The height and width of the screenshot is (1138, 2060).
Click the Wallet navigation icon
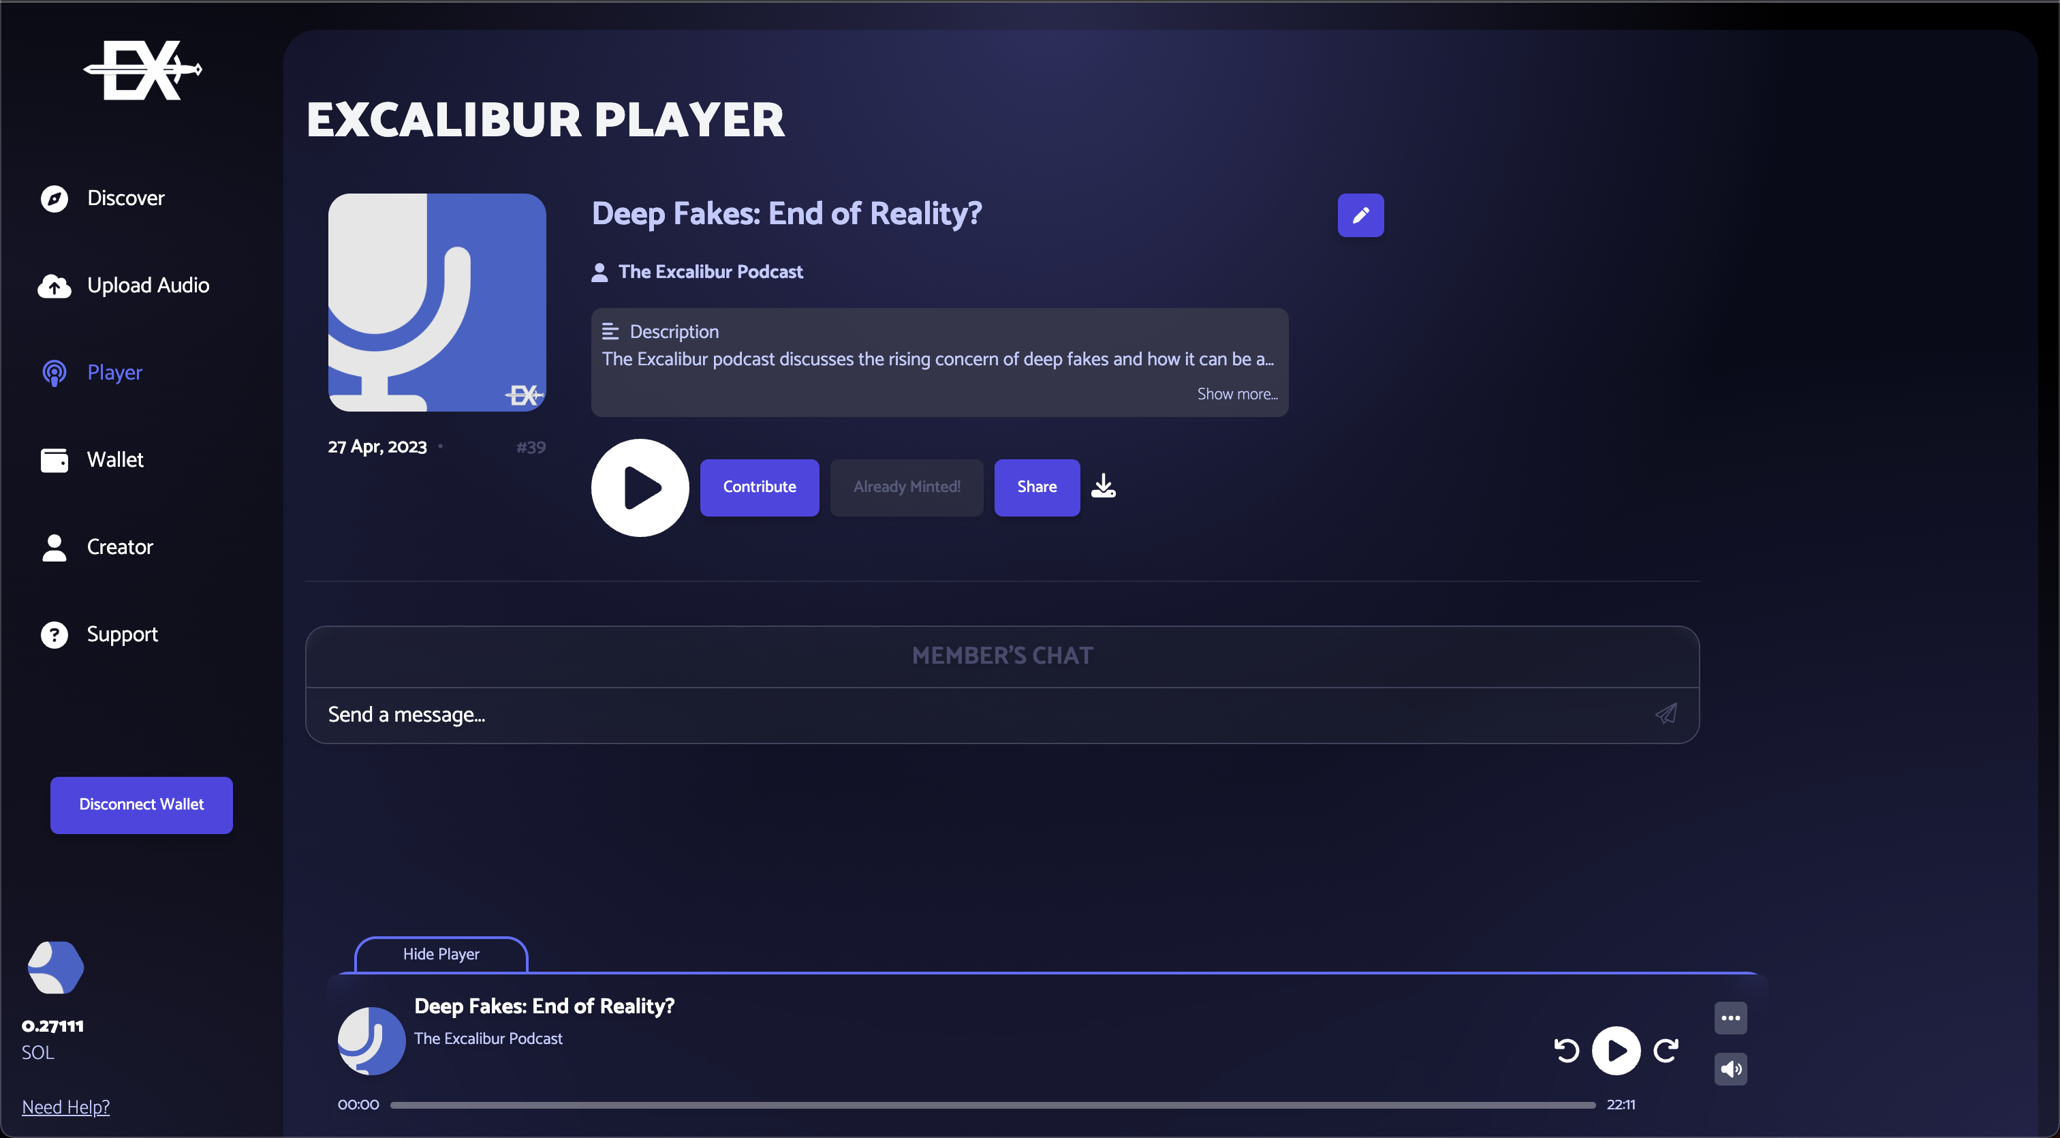click(x=53, y=459)
